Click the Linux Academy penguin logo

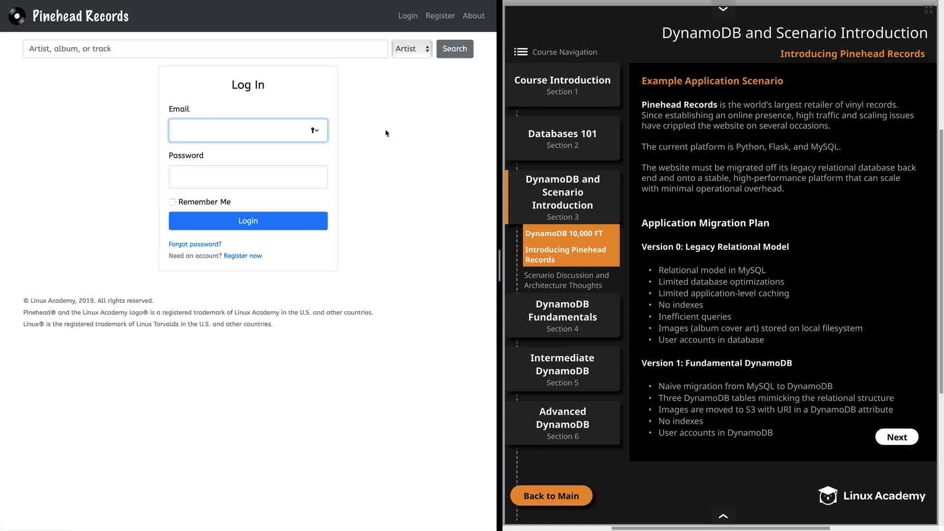827,496
